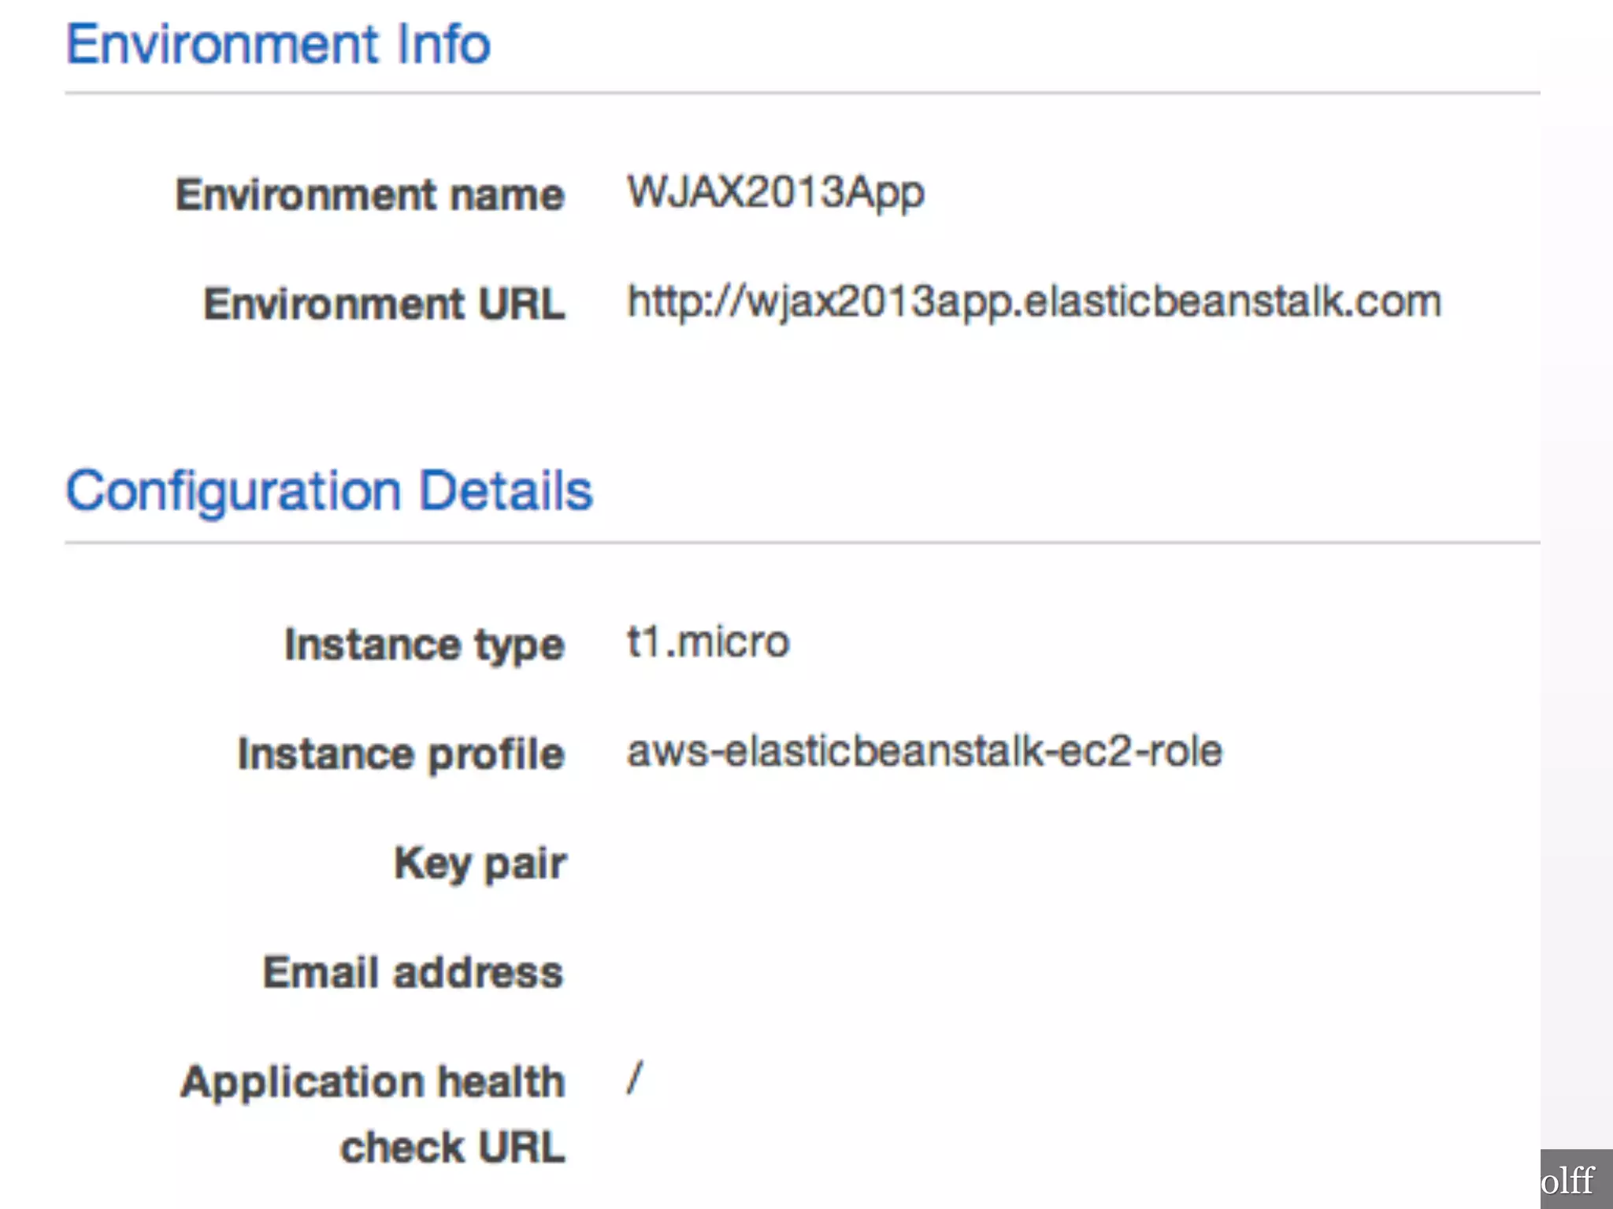Select the aws-elasticbeanstalk-ec2-role profile value
Viewport: 1613px width, 1209px height.
tap(924, 751)
